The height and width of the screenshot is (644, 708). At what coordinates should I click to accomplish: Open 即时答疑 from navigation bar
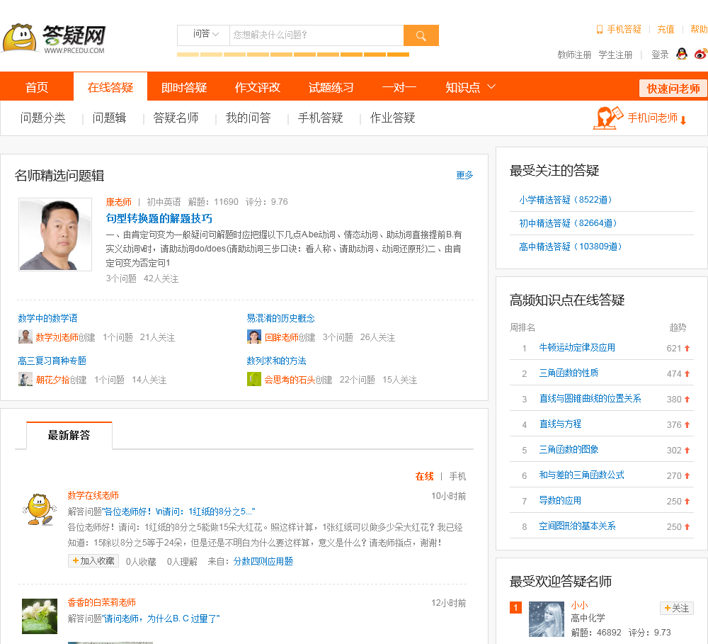click(x=184, y=87)
